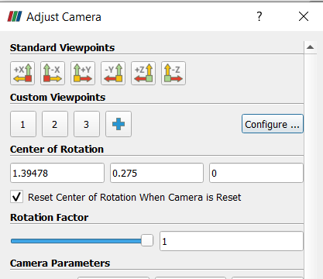323x279 pixels.
Task: Apply custom viewpoint 1
Action: point(23,124)
